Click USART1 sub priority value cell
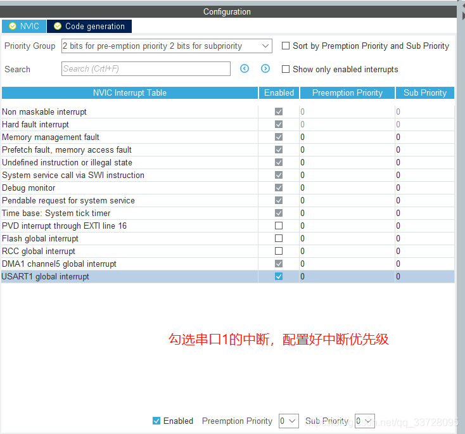 click(425, 276)
